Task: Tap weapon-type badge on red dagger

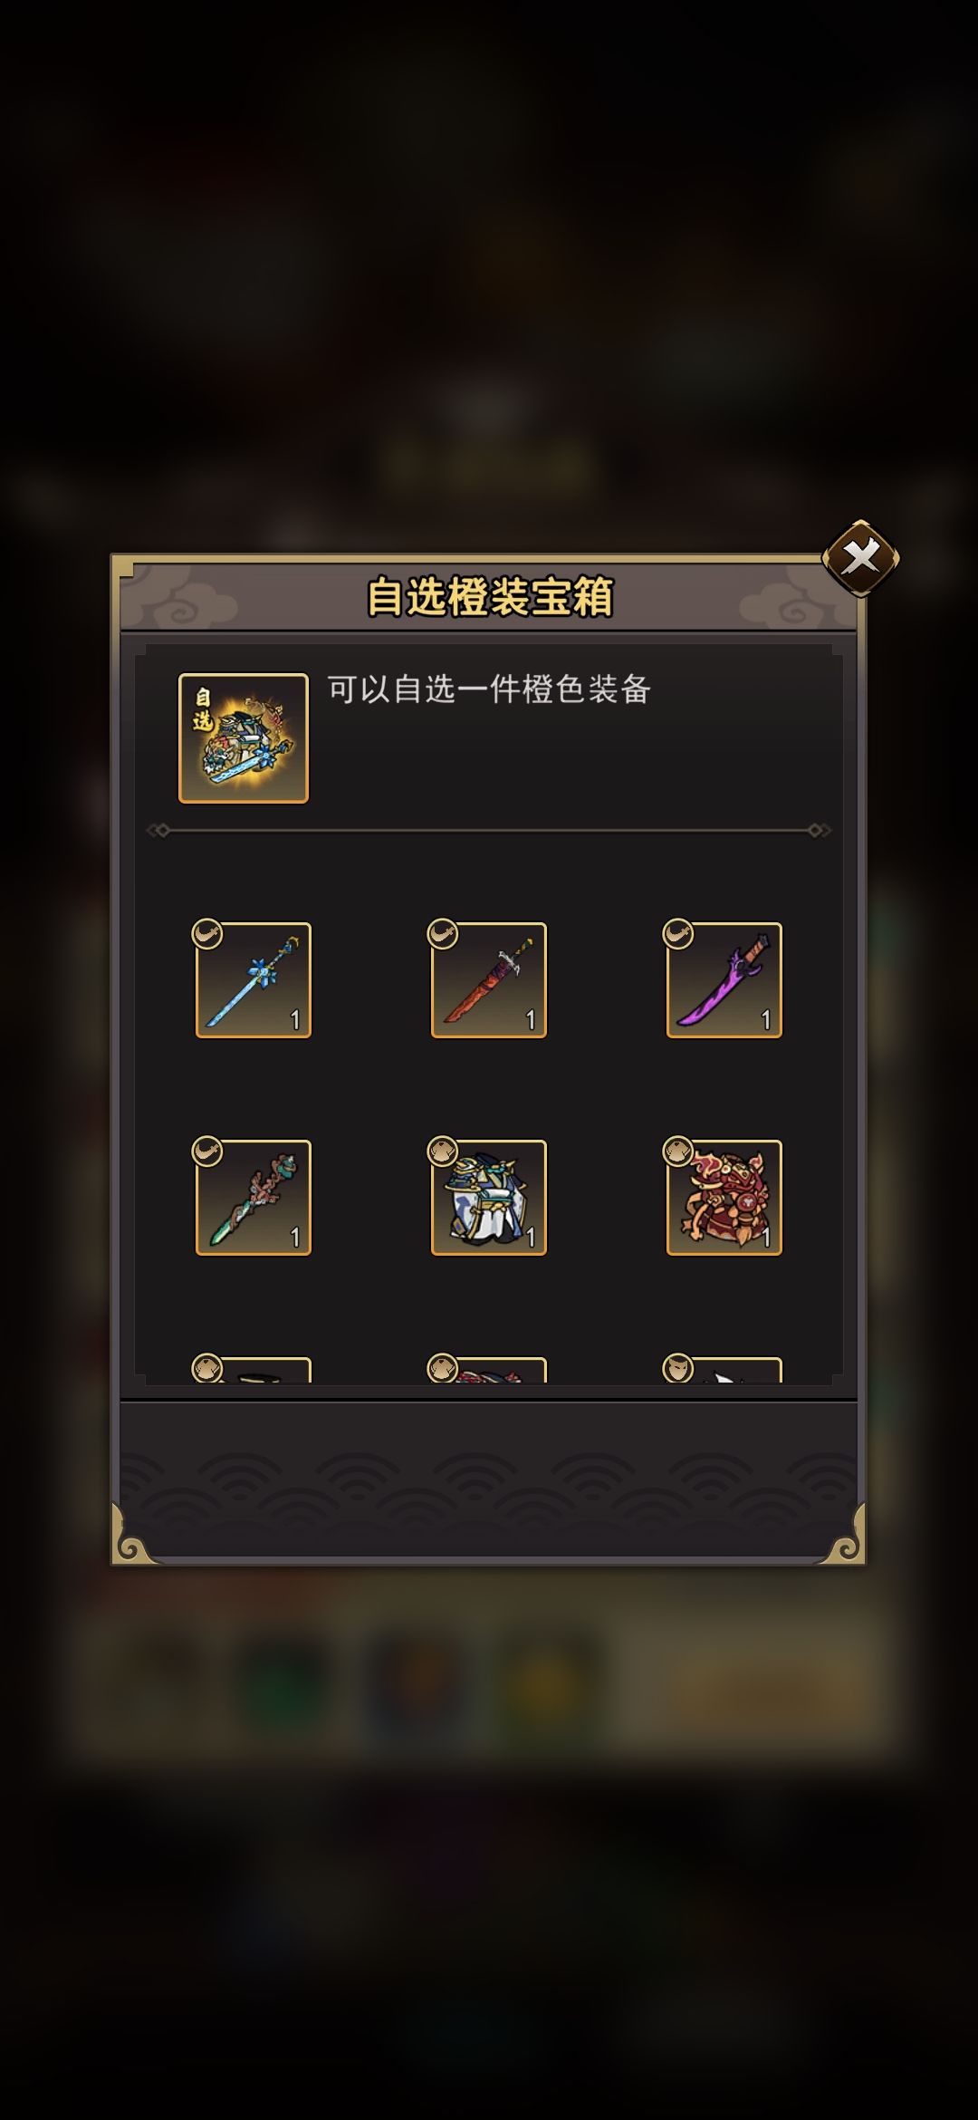Action: (x=443, y=934)
